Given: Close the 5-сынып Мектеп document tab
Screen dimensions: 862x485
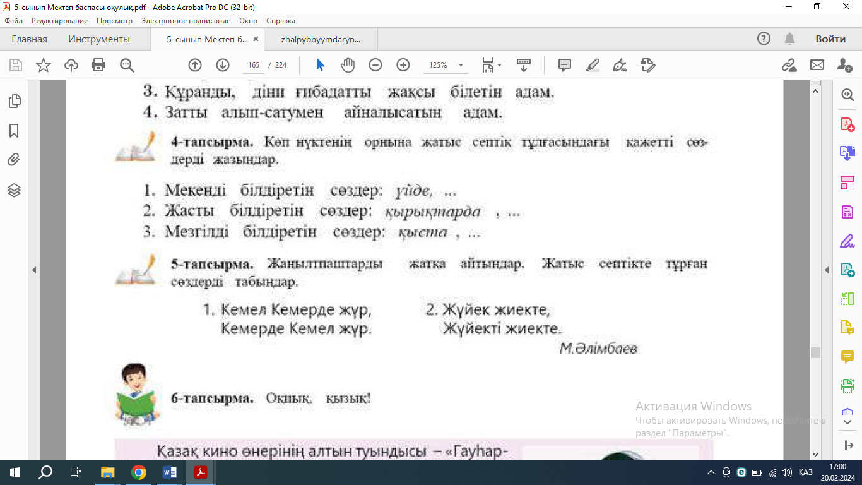Looking at the screenshot, I should [x=256, y=39].
